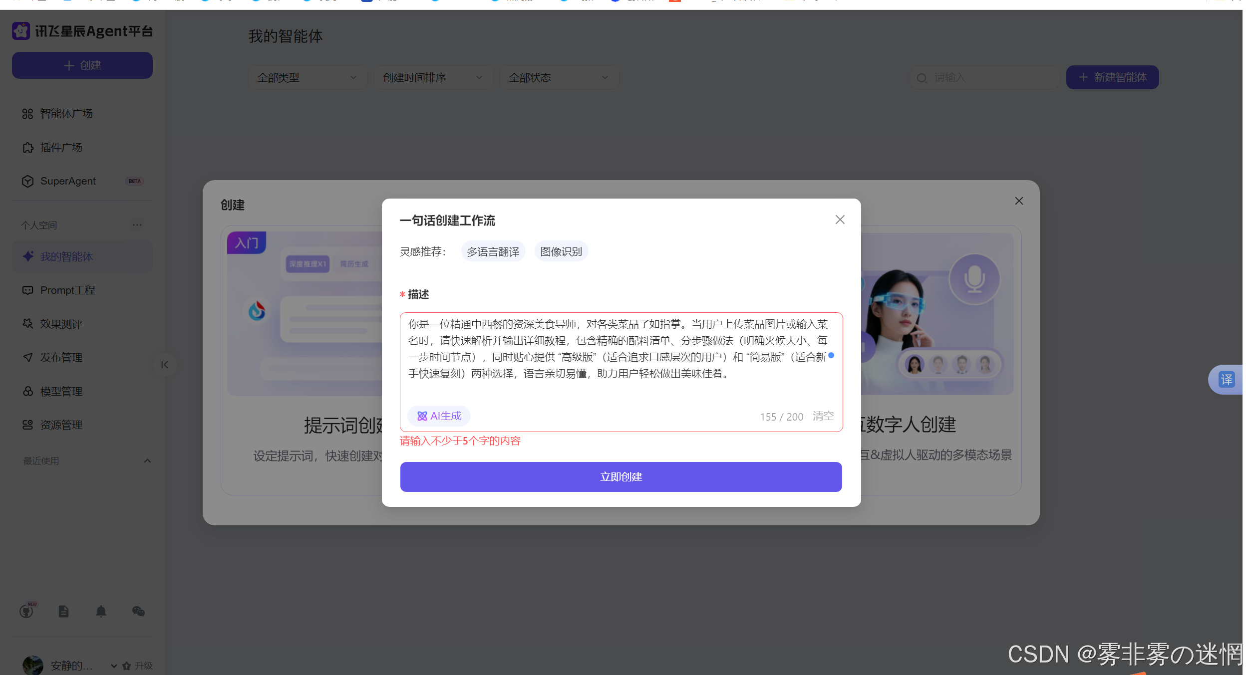1246x675 pixels.
Task: Go to Prompt工程 menu item
Action: pos(67,290)
